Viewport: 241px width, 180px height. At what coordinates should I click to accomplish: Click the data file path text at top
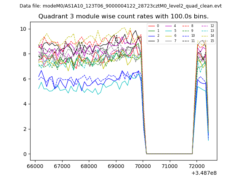point(120,6)
